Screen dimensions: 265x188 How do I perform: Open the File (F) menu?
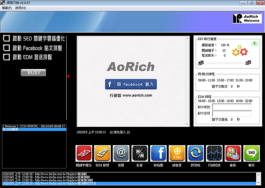pyautogui.click(x=7, y=8)
